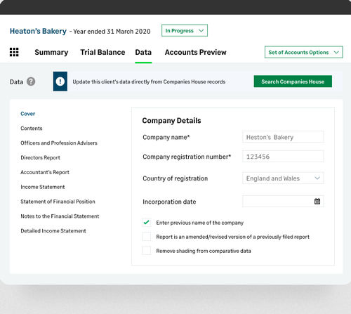
Task: Switch to the Summary tab
Action: (51, 52)
